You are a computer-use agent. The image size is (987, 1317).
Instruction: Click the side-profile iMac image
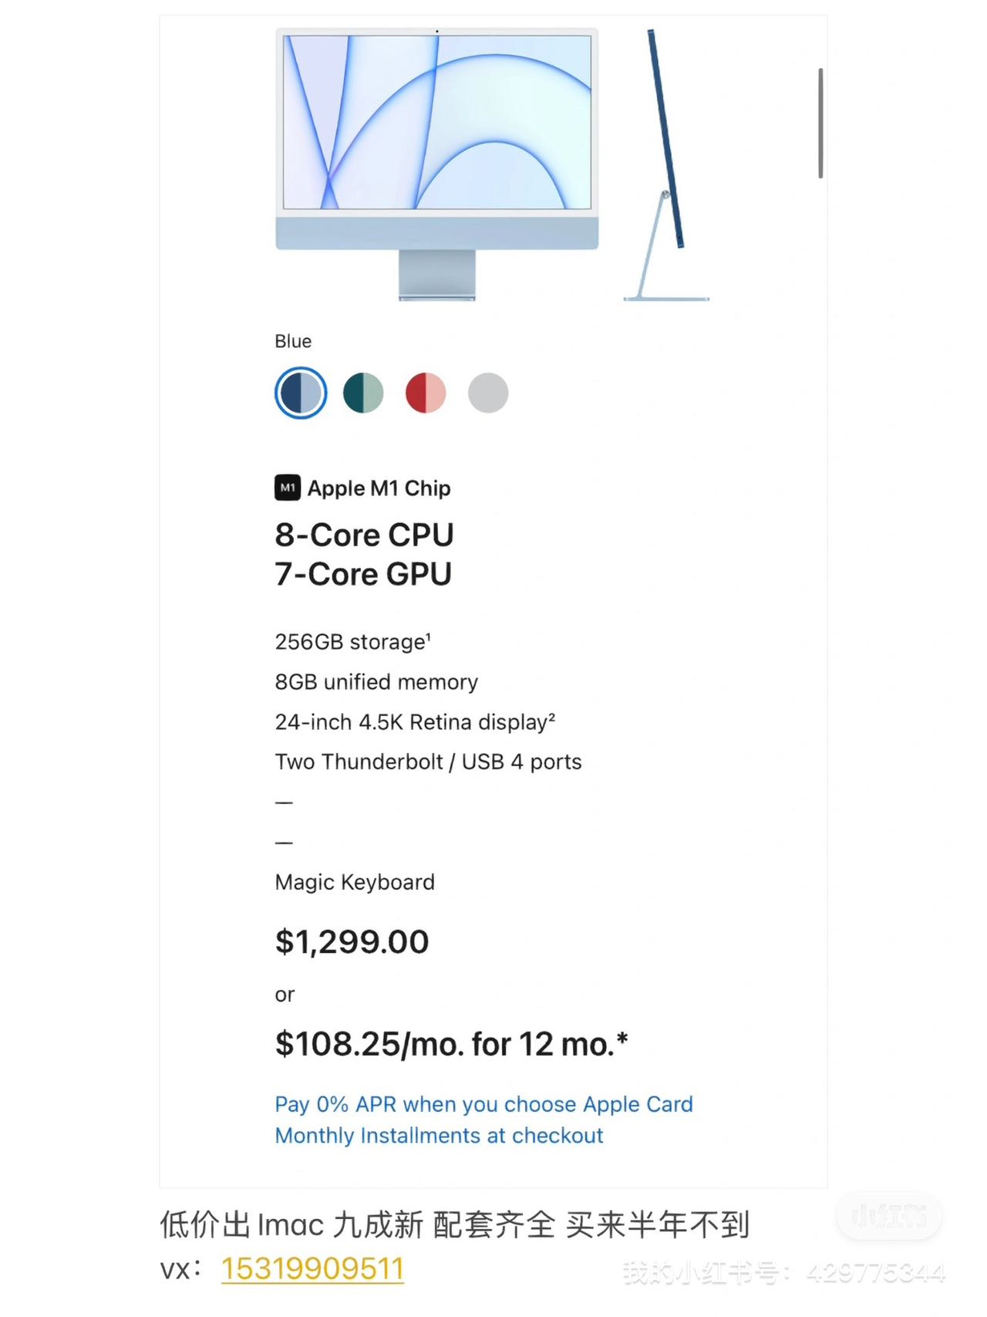(x=665, y=165)
